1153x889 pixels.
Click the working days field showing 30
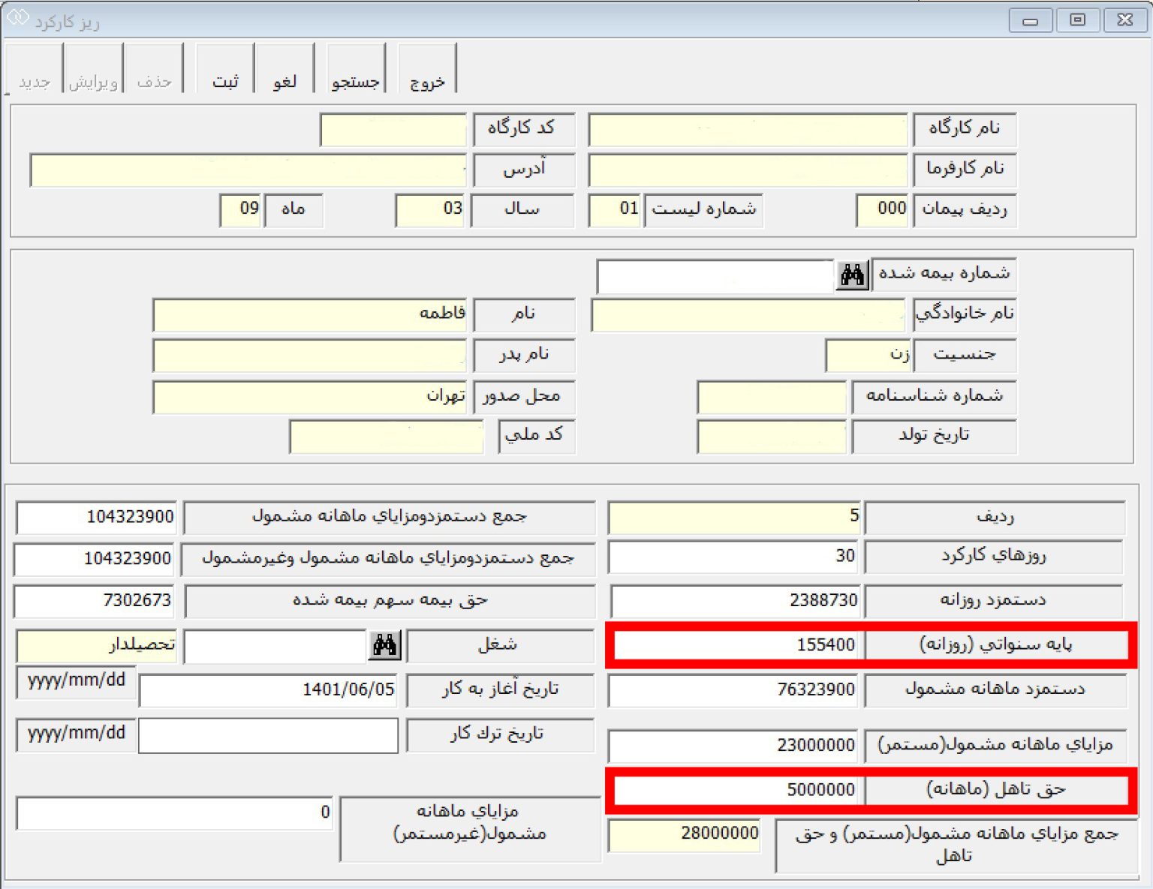click(x=734, y=557)
